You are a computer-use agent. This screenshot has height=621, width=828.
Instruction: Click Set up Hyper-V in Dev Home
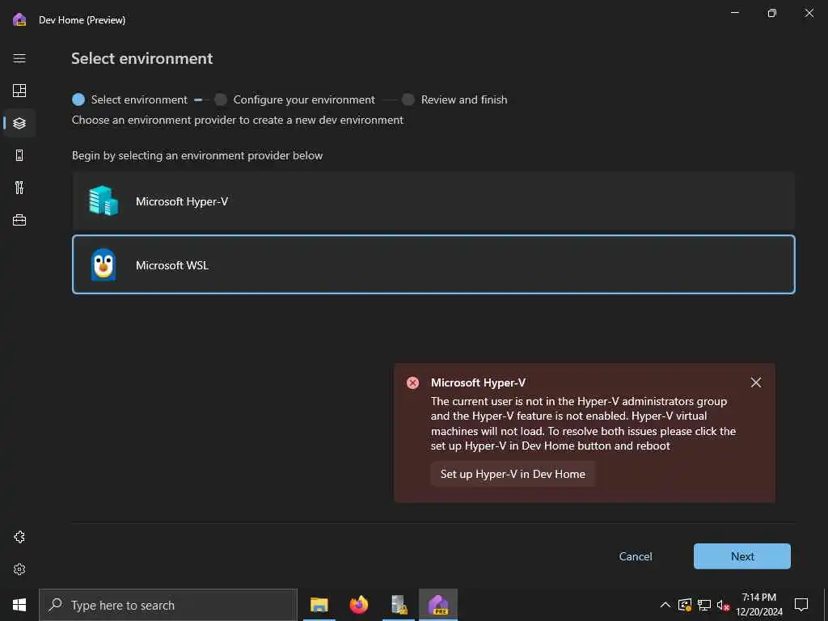(x=513, y=474)
